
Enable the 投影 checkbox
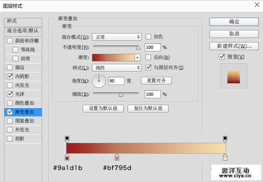pyautogui.click(x=10, y=139)
